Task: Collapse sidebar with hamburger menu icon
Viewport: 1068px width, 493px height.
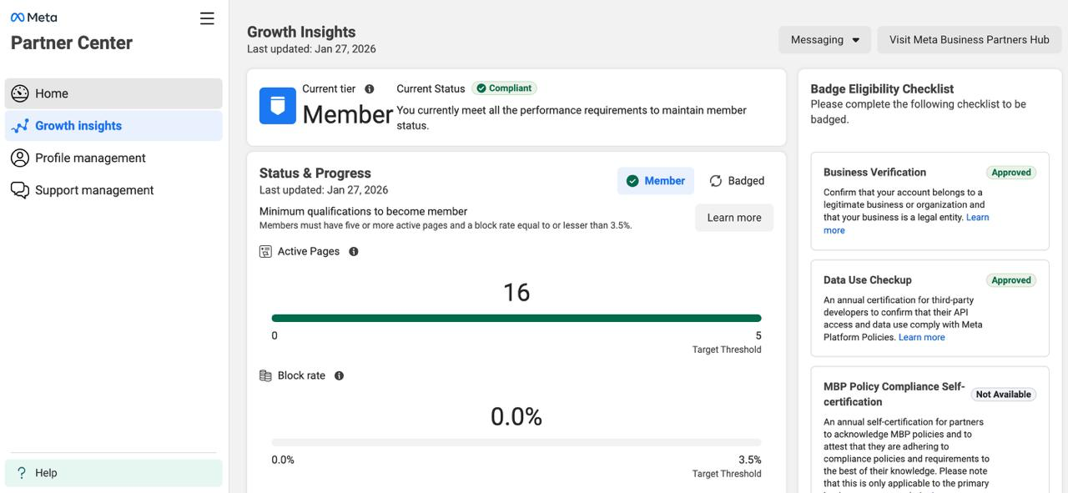Action: (207, 18)
